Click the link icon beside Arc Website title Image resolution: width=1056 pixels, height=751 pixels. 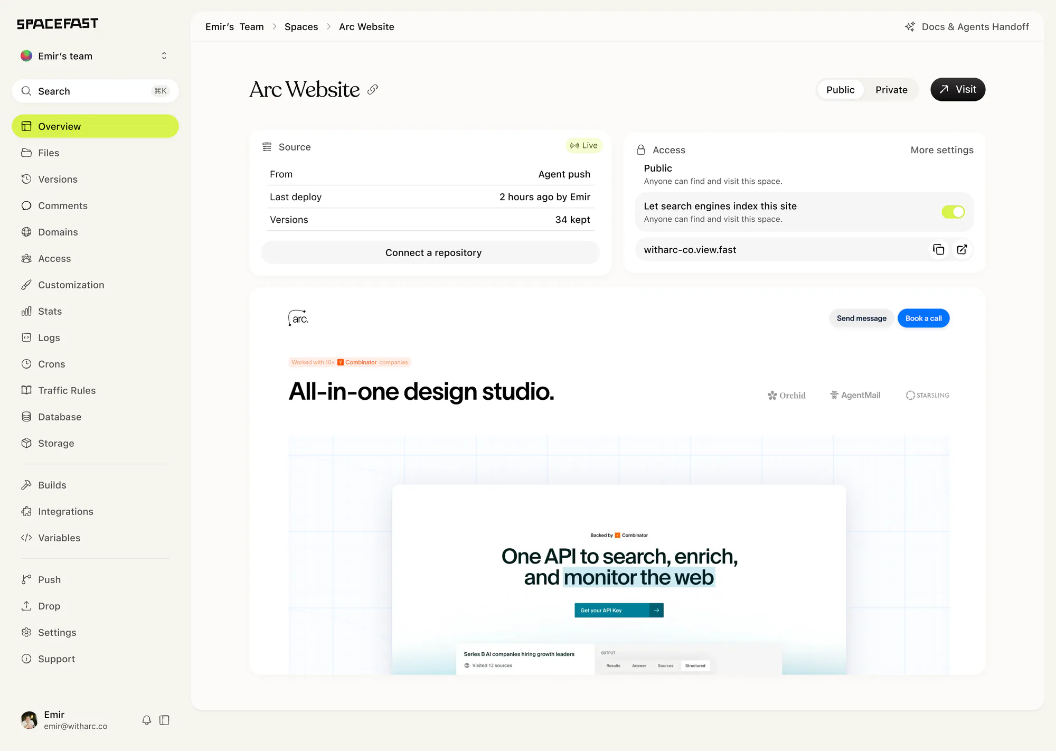point(373,89)
